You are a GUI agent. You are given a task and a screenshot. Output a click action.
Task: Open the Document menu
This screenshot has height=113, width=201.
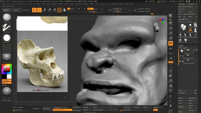click(x=20, y=4)
